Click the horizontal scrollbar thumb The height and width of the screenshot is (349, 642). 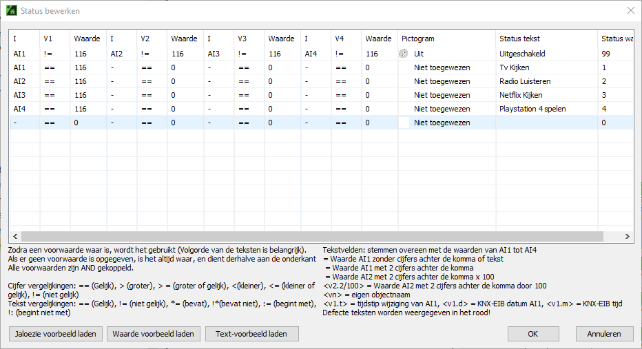[x=312, y=237]
